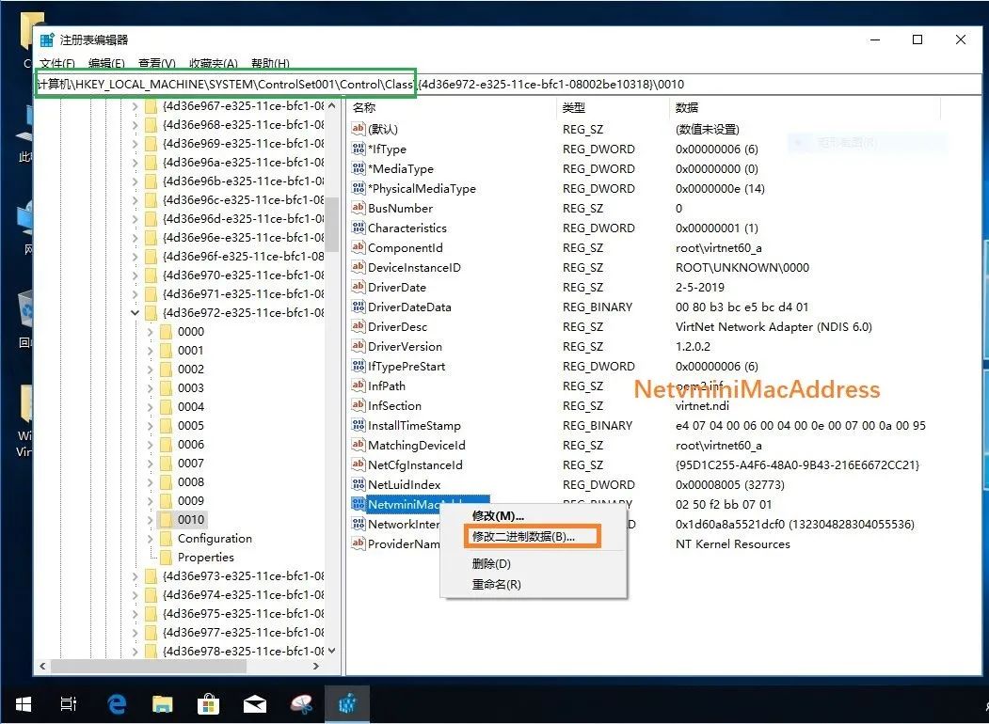Click the ComponentId string icon

[x=359, y=247]
